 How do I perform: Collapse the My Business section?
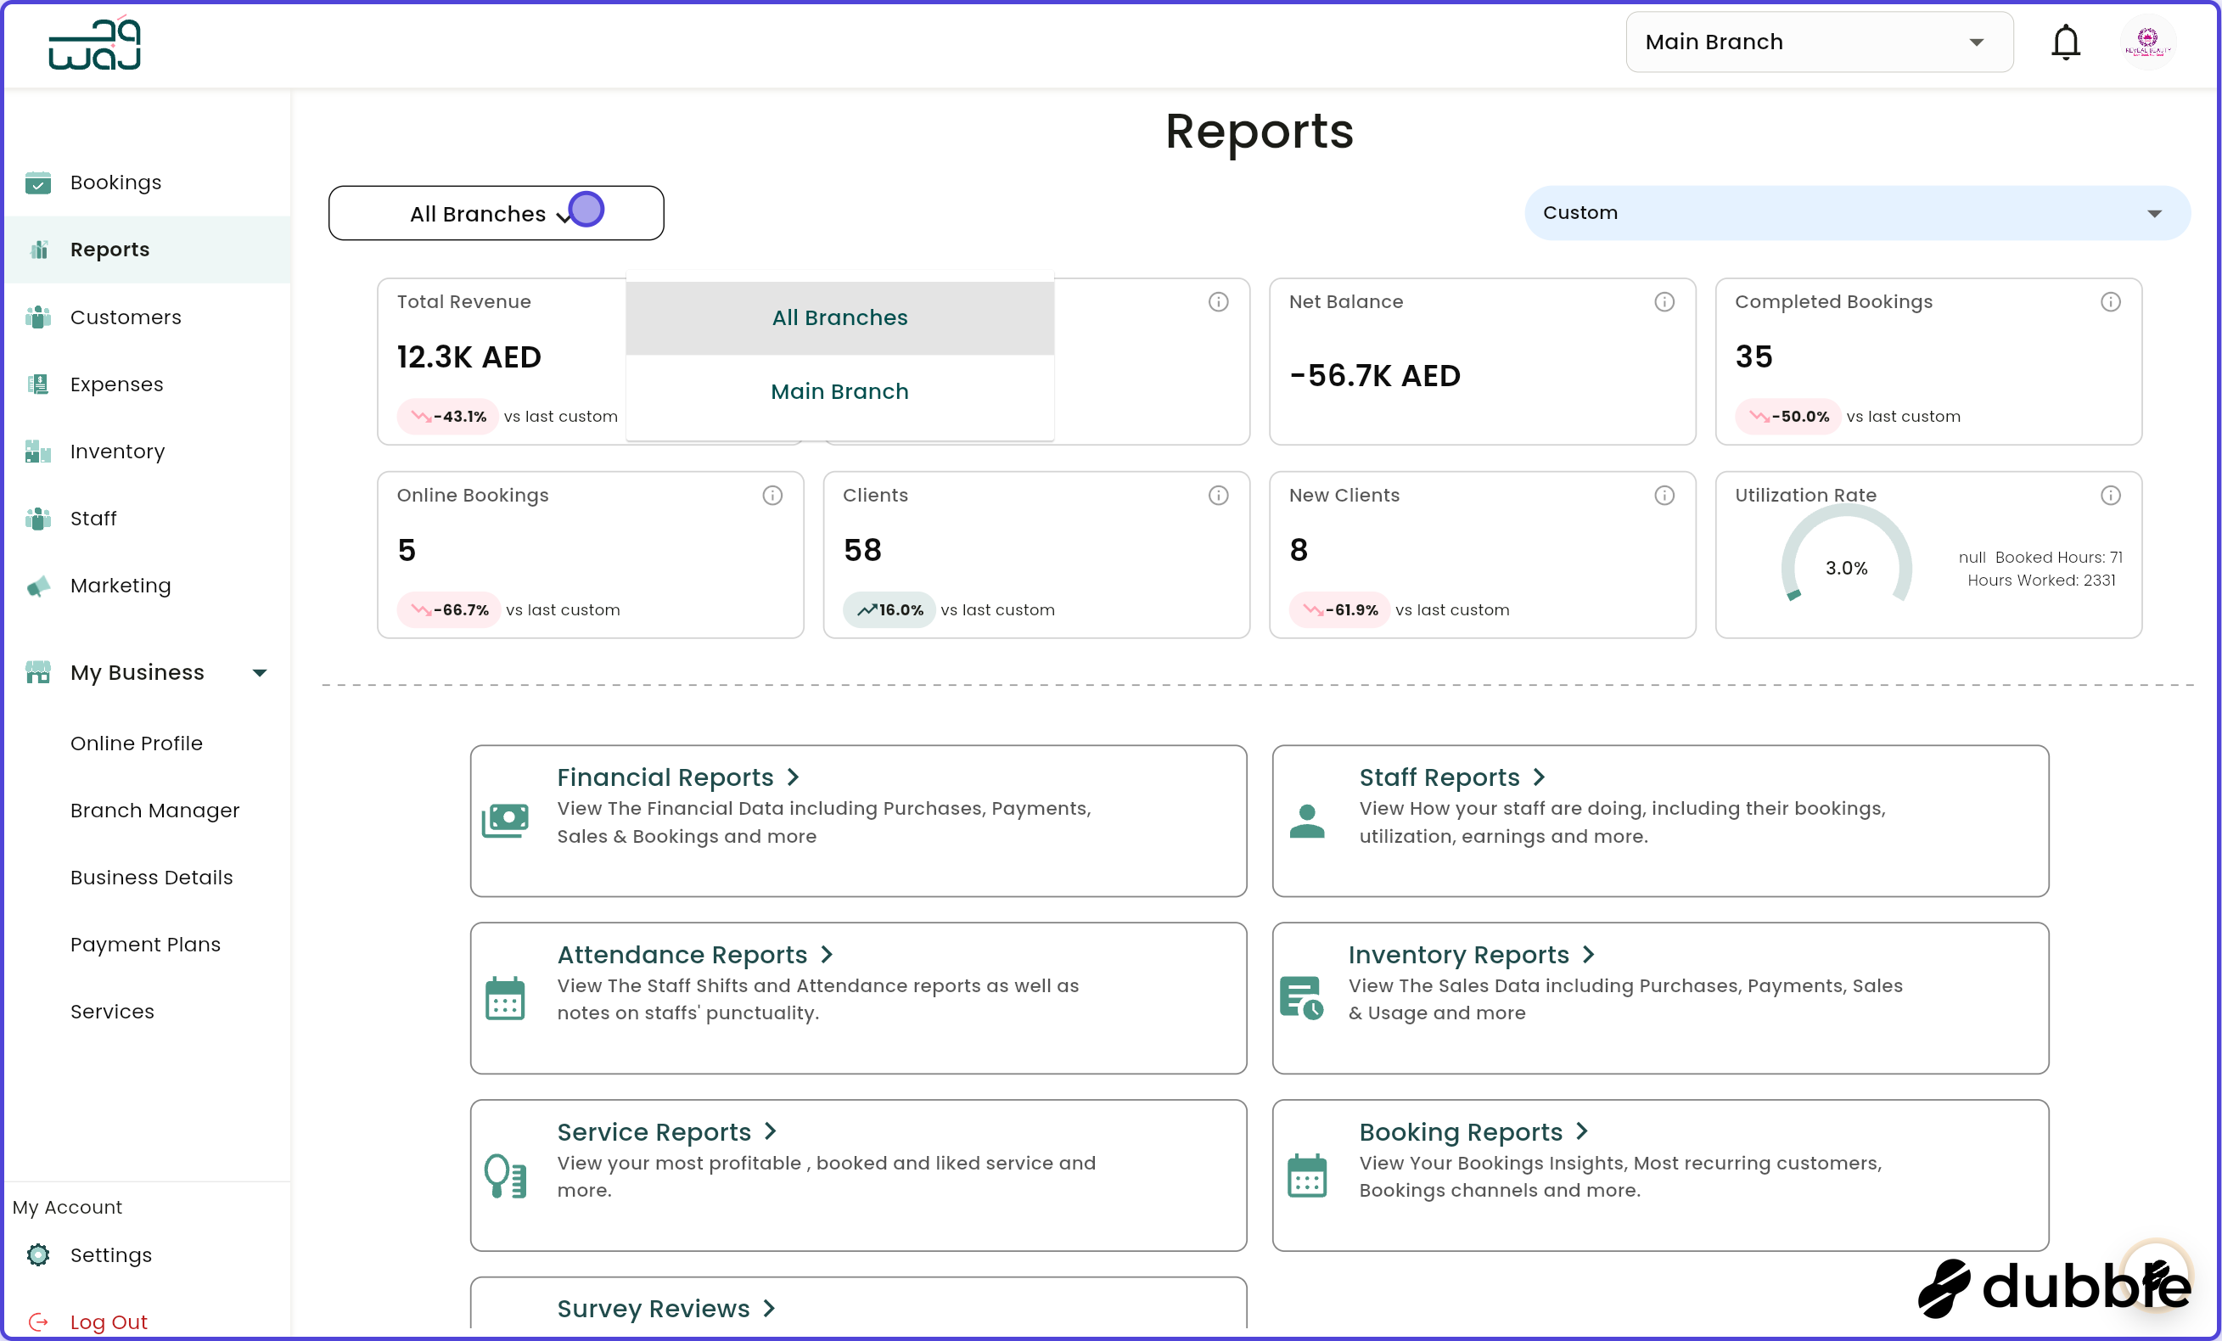coord(260,672)
